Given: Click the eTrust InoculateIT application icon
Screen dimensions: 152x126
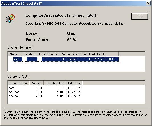Looking at the screenshot, I should point(10,19).
